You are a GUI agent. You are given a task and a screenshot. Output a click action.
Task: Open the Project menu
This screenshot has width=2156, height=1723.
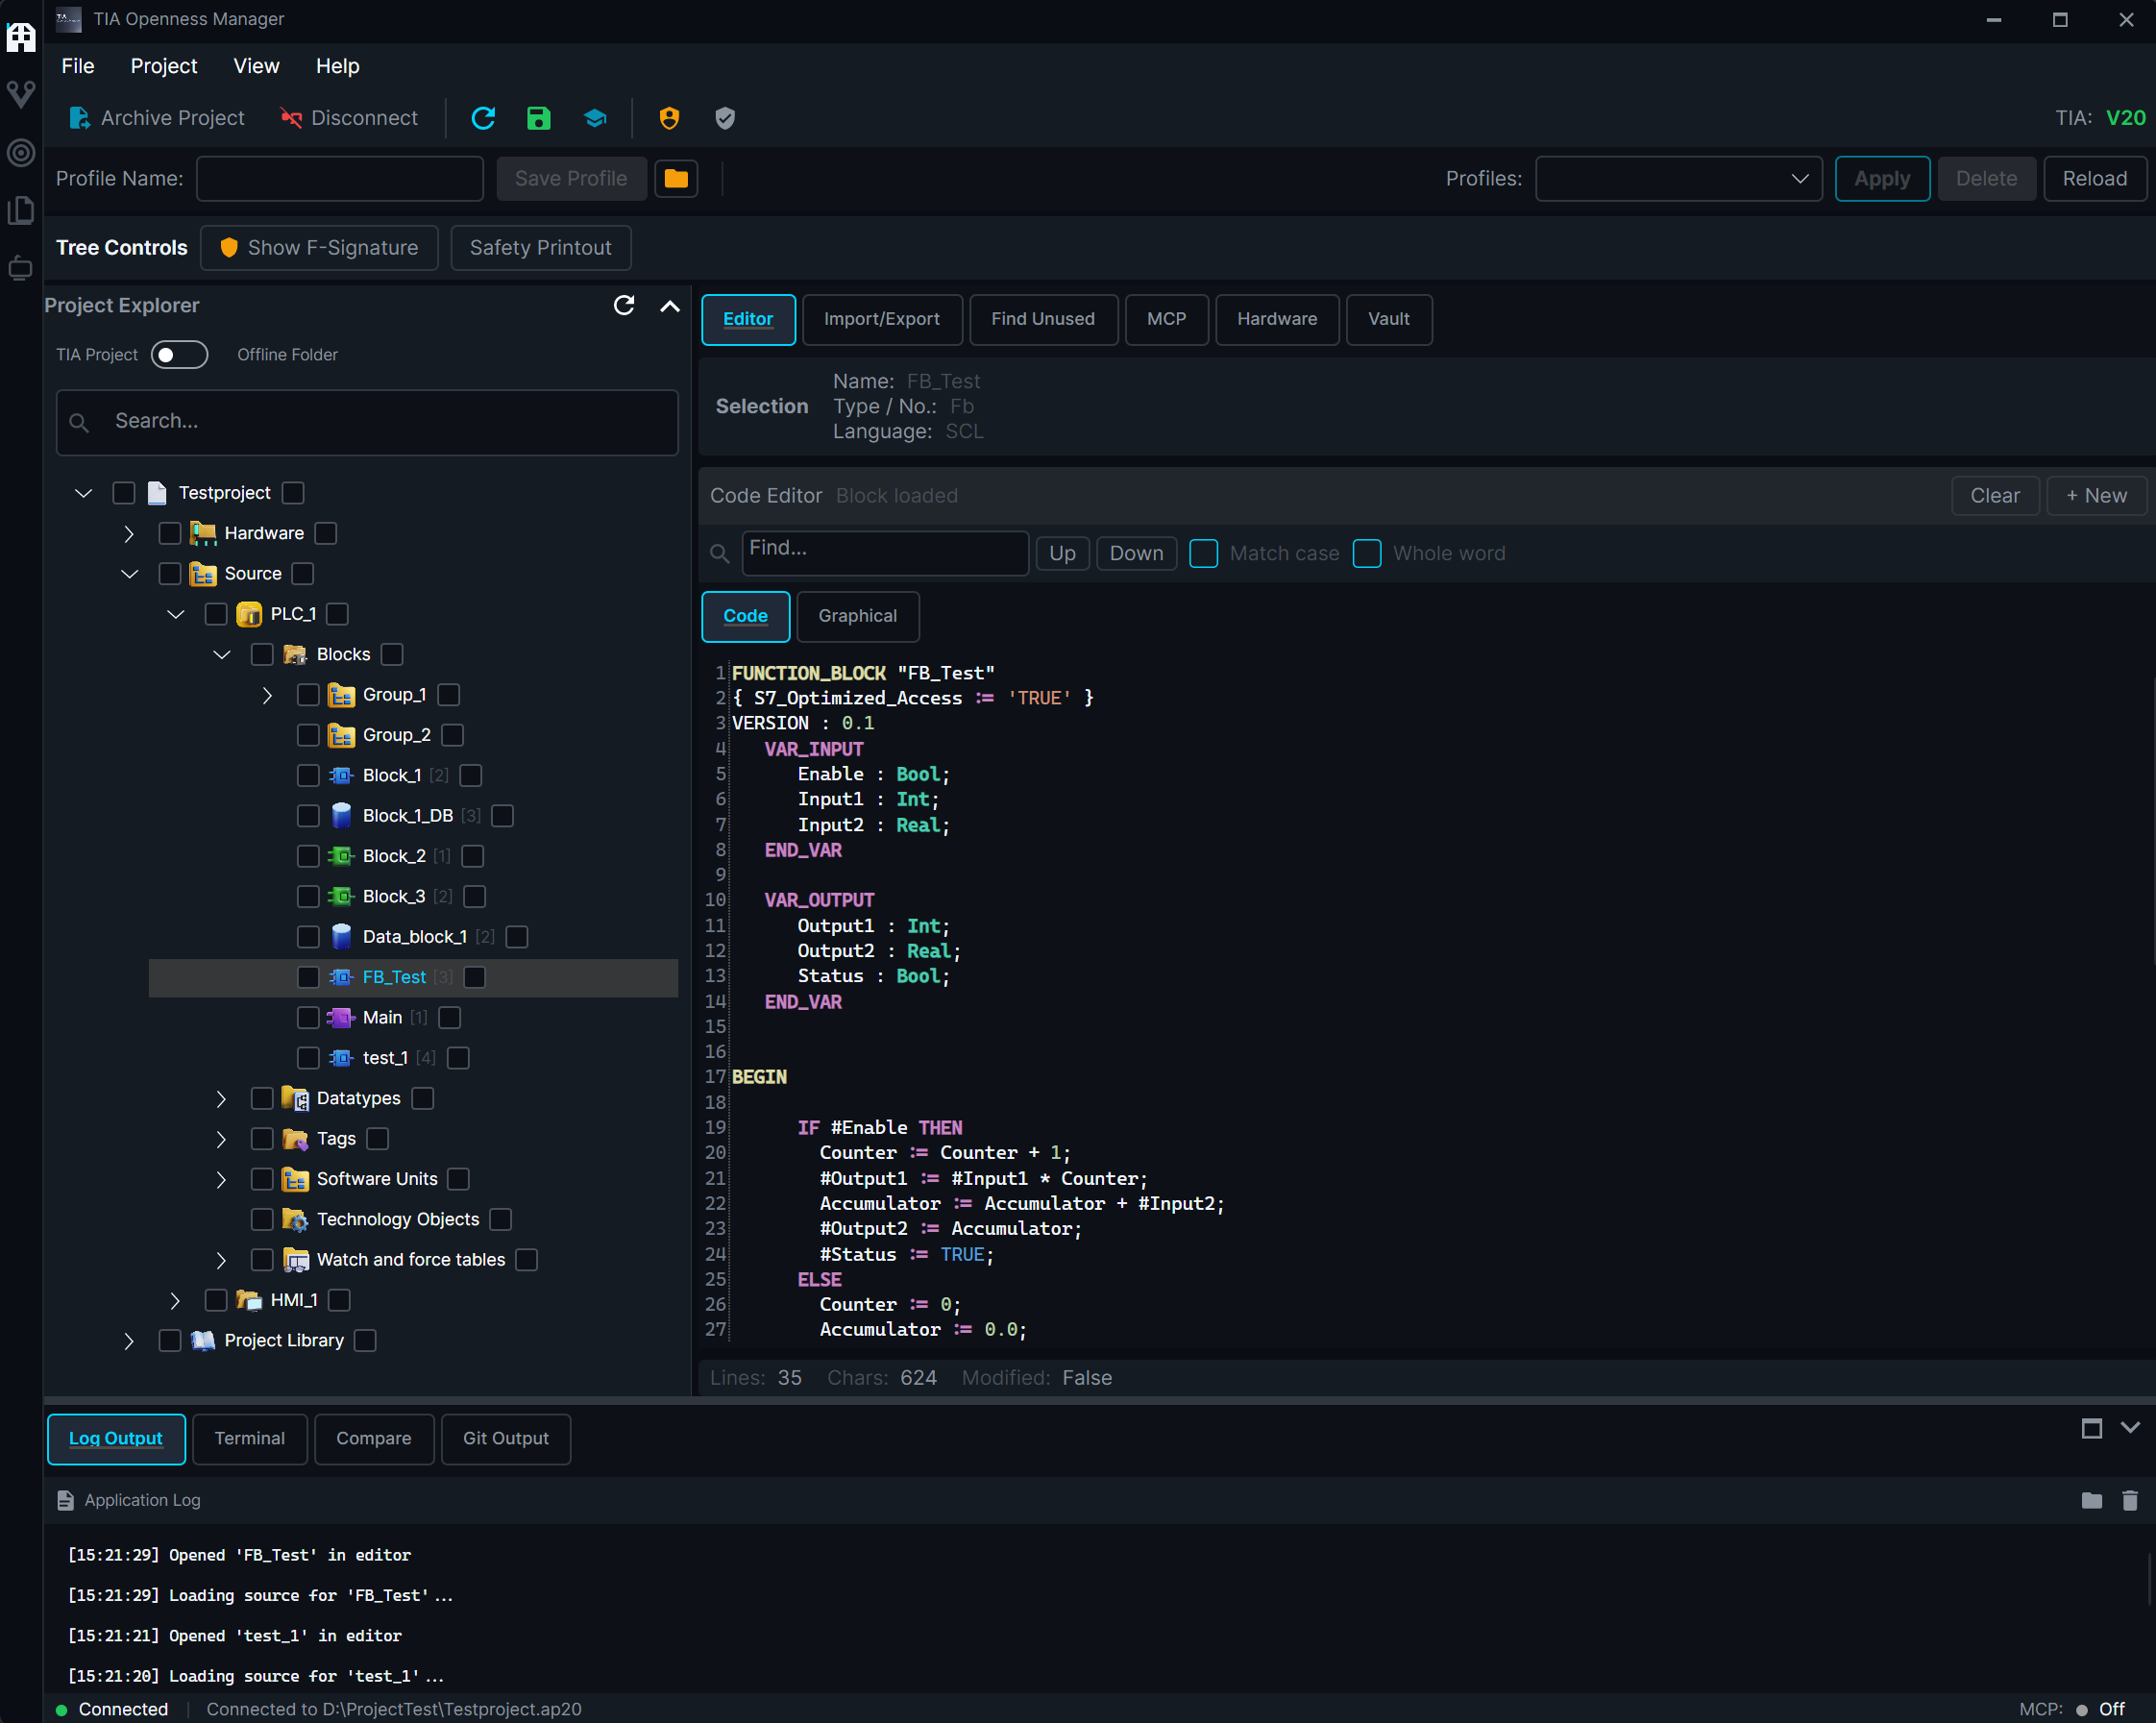coord(163,66)
